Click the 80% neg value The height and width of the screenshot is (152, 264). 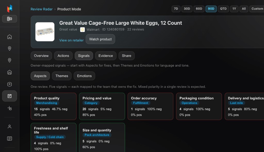tap(251, 109)
